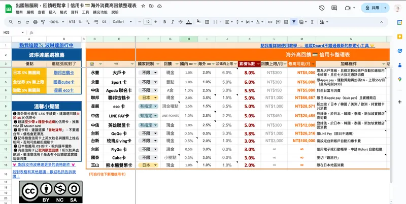Open the 不限 dropdown for 大戶卡
Screen dimensions: 406x204
(x=148, y=73)
